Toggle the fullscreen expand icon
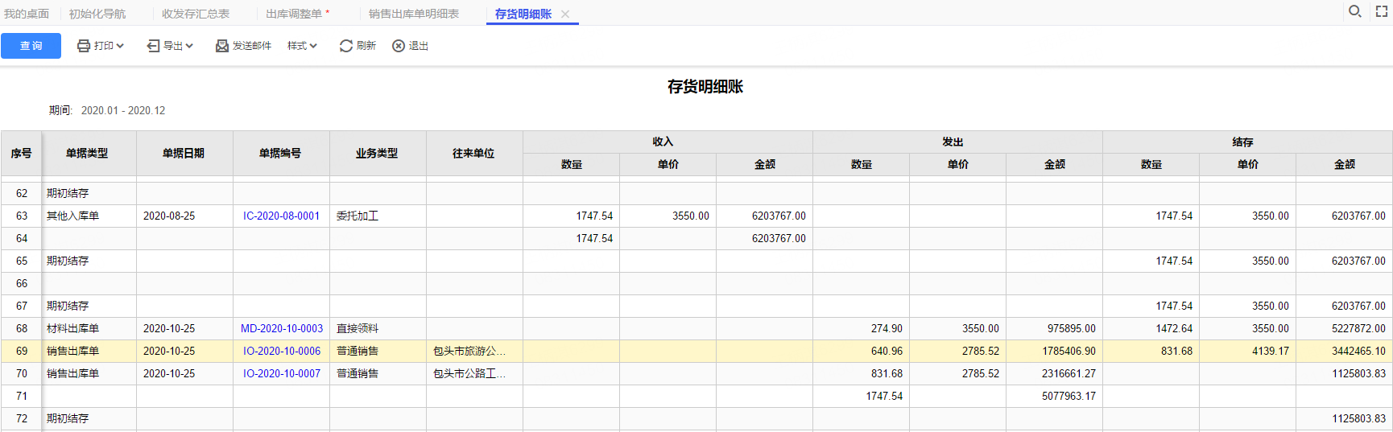1393x432 pixels. pos(1382,11)
